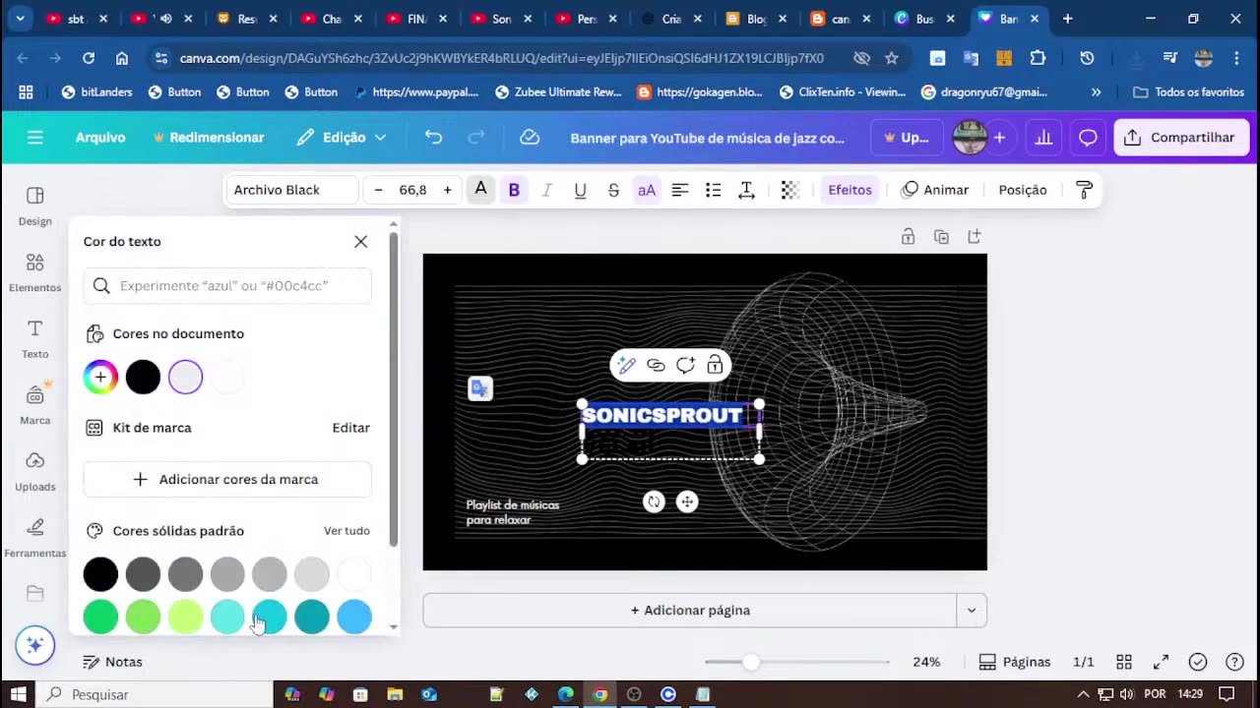Viewport: 1260px width, 708px height.
Task: Open the Posição menu
Action: [1023, 190]
